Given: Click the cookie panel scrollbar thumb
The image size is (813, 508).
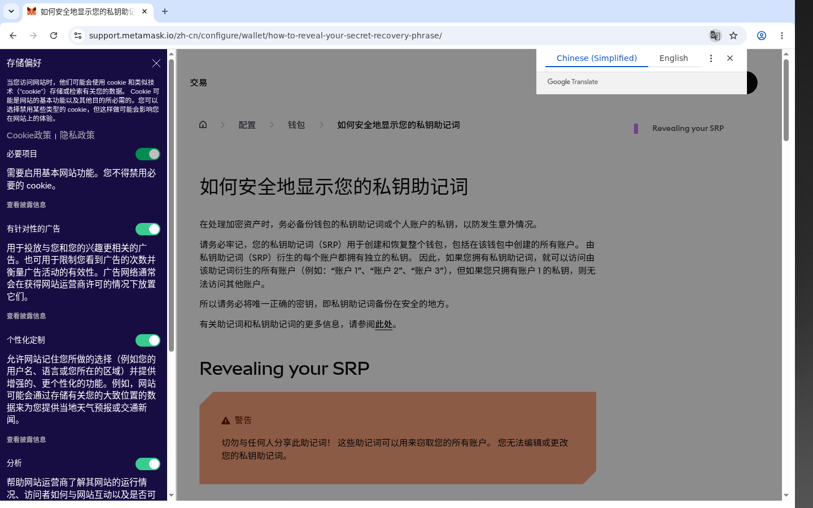Looking at the screenshot, I should tap(171, 205).
